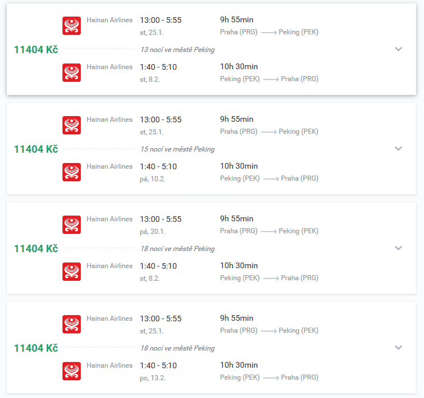Select the 11404 Kč price in second result
The width and height of the screenshot is (424, 398).
(36, 149)
